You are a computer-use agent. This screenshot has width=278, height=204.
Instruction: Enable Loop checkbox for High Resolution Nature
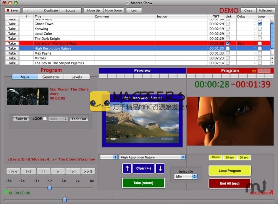pyautogui.click(x=260, y=48)
